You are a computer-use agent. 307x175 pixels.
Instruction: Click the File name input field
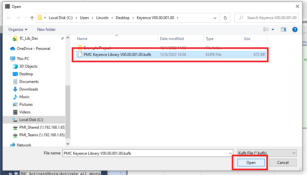pyautogui.click(x=146, y=153)
